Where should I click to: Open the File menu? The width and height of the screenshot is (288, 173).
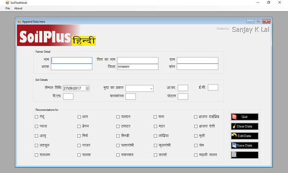8,8
